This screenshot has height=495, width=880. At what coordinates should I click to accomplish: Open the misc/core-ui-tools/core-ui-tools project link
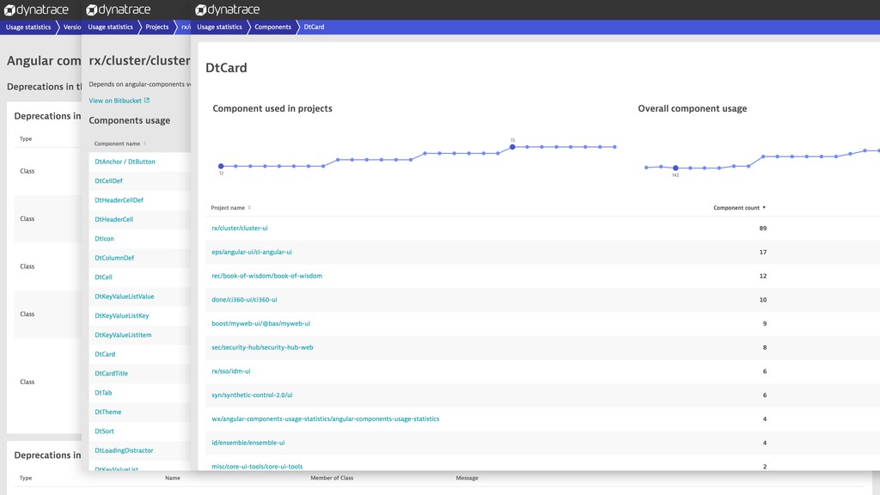pyautogui.click(x=257, y=467)
